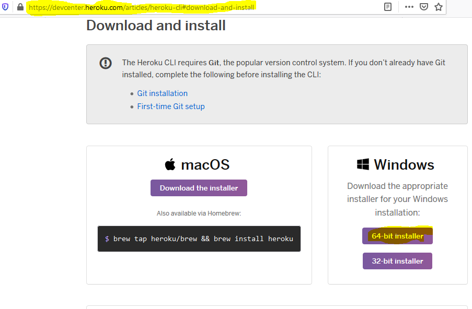Bookmark this page with the star icon

click(439, 7)
